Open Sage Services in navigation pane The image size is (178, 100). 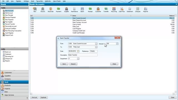coord(14,95)
